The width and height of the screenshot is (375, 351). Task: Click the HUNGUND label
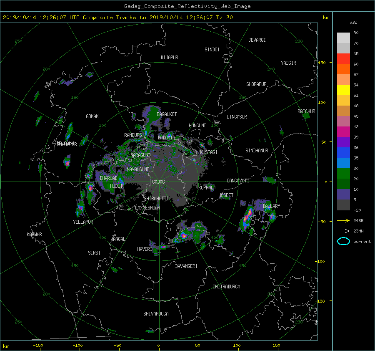(x=197, y=126)
